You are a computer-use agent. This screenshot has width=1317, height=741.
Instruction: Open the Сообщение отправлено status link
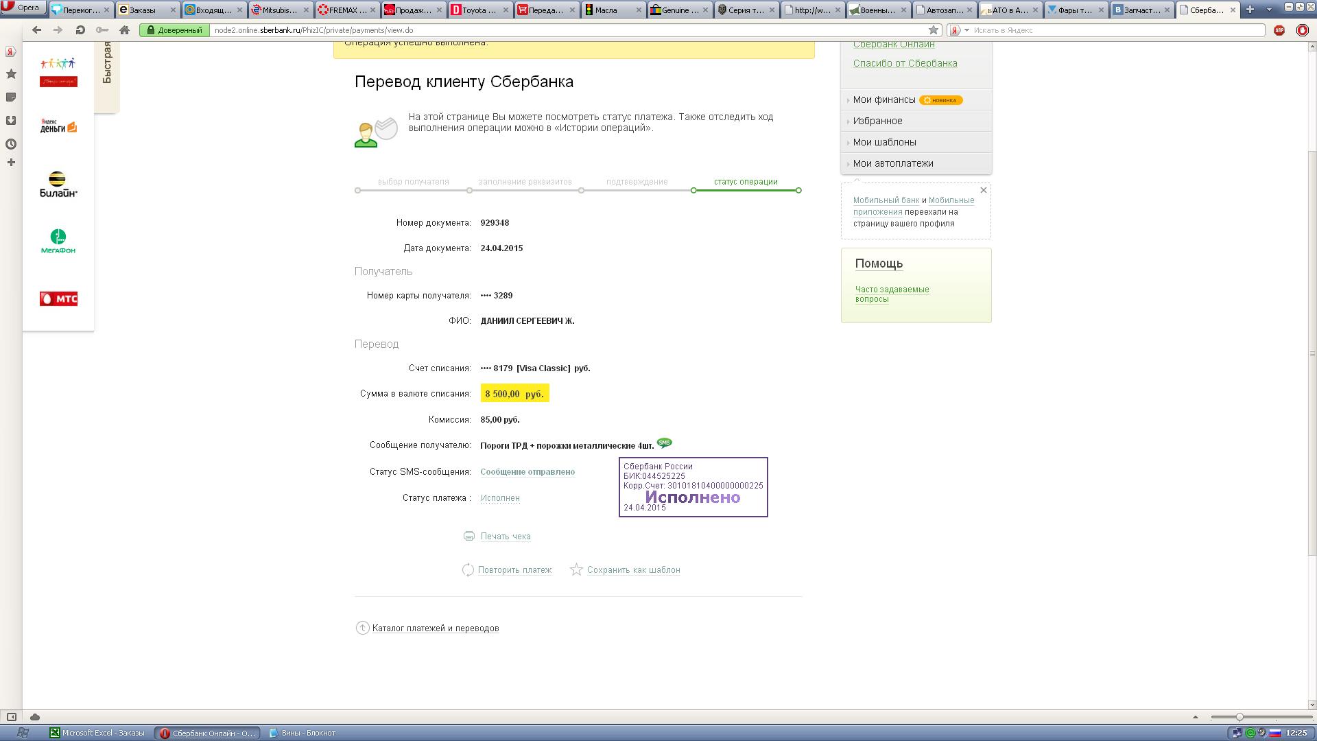click(527, 472)
